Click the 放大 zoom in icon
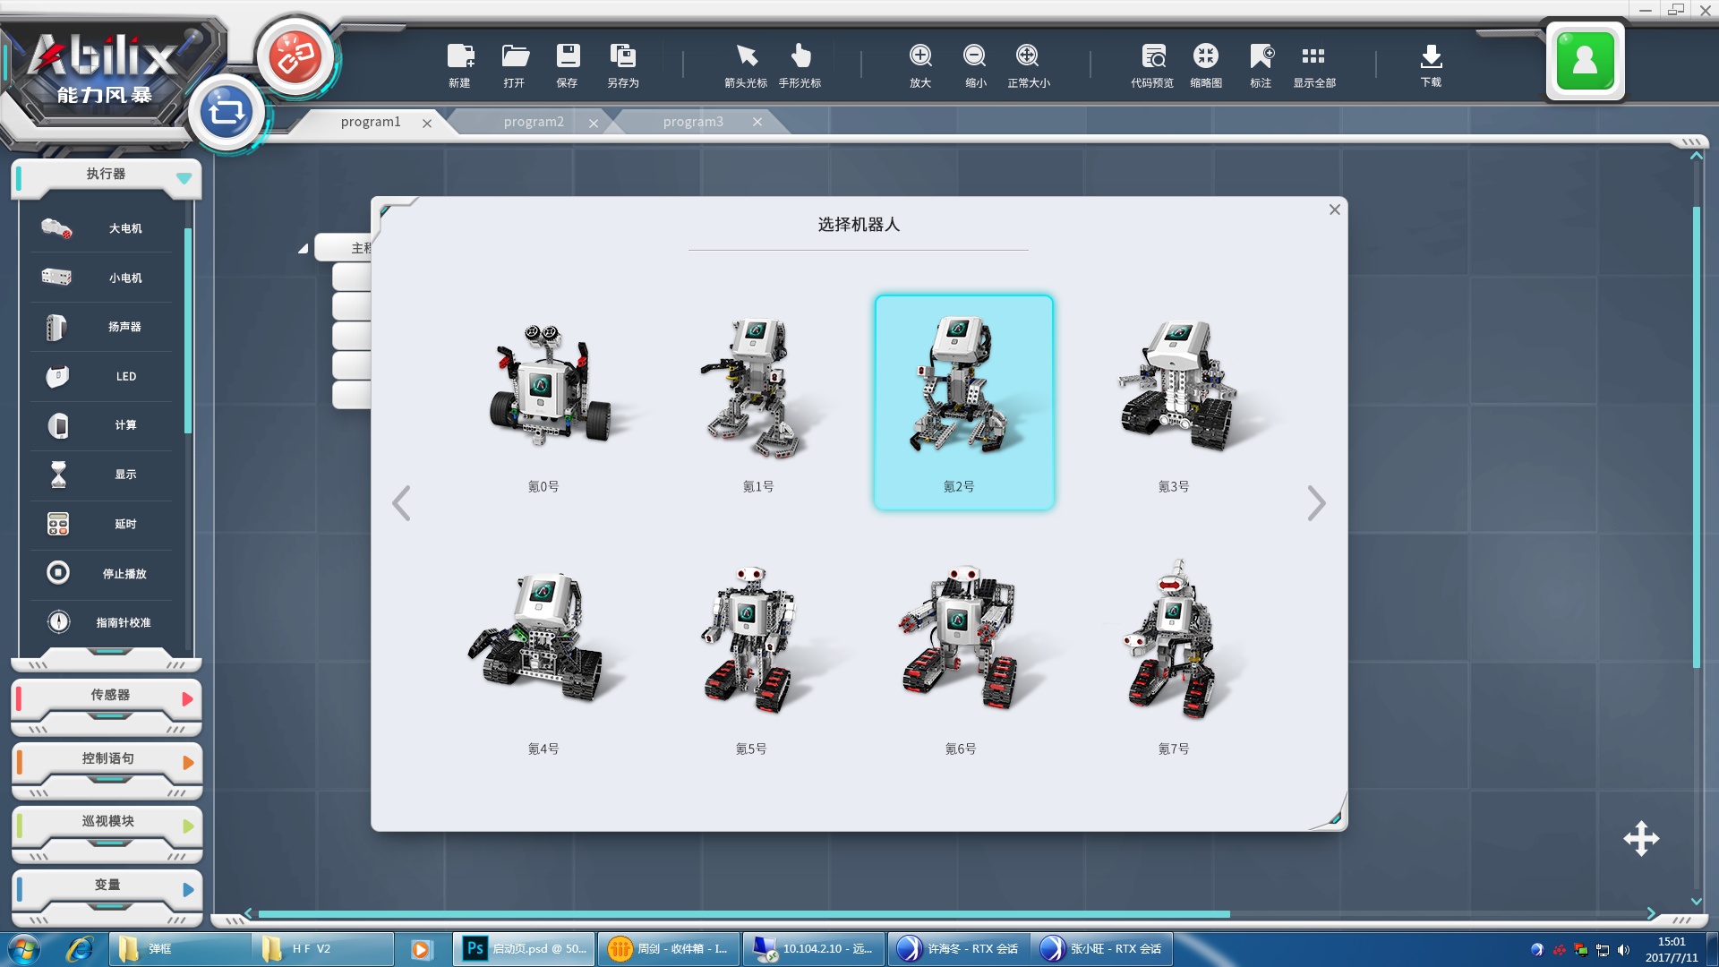Screen dimensions: 1719x967 tap(920, 56)
